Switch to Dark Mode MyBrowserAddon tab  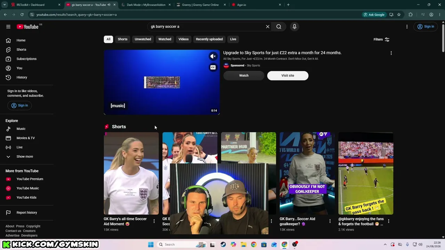tap(146, 5)
